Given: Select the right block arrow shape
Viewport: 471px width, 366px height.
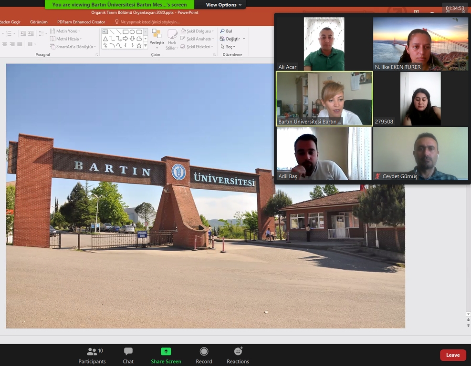Looking at the screenshot, I should [x=126, y=39].
